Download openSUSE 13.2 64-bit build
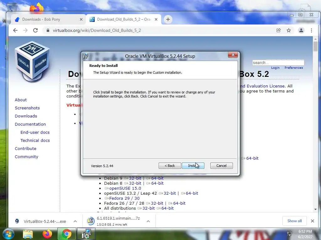321x240 pixels. pos(192,193)
